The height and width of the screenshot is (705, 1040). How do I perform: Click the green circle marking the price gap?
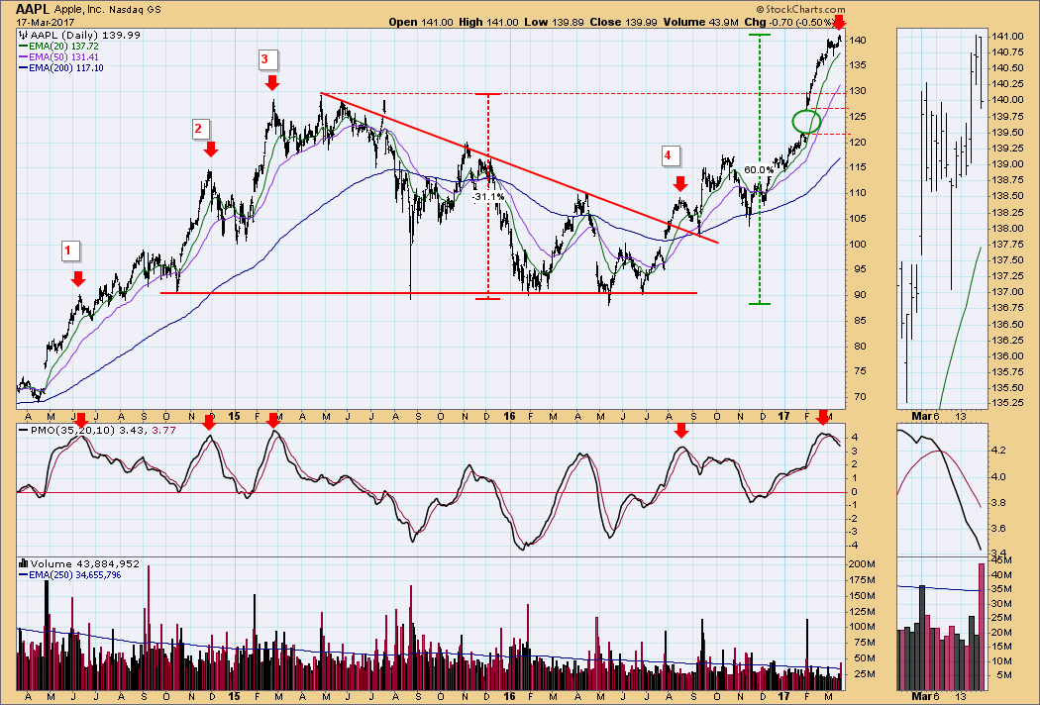tap(806, 122)
